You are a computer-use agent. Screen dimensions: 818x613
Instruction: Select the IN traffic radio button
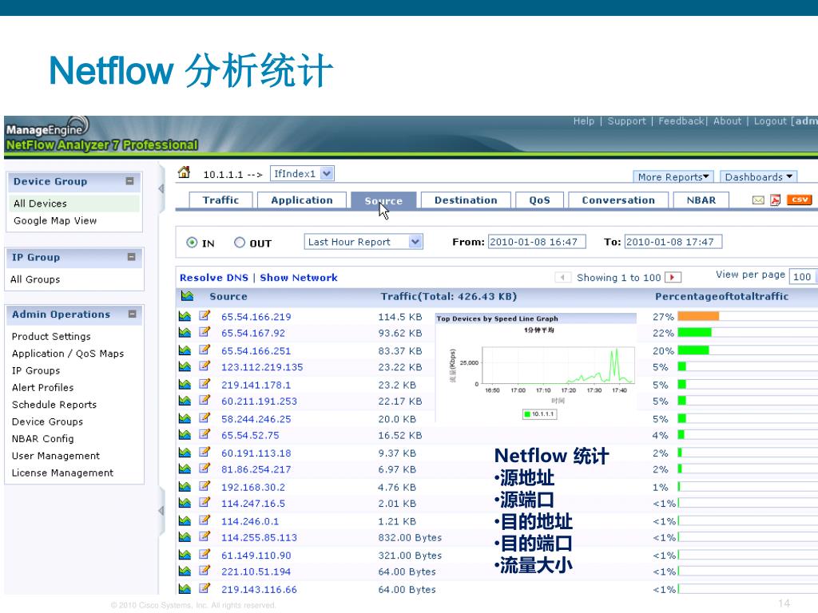click(x=192, y=243)
